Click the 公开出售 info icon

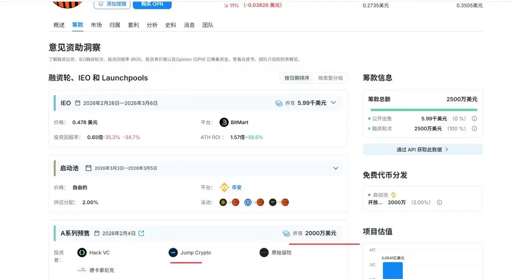(x=474, y=119)
